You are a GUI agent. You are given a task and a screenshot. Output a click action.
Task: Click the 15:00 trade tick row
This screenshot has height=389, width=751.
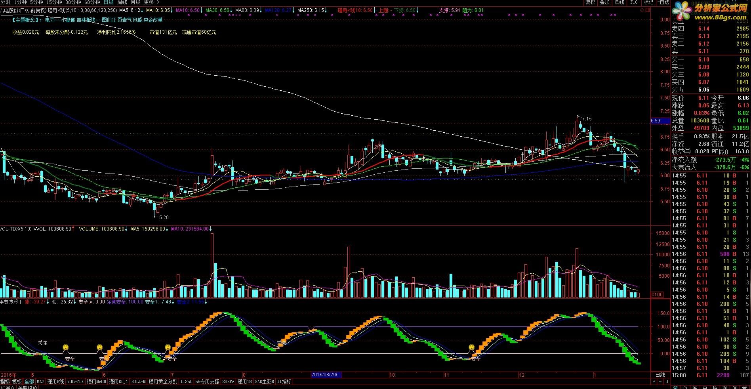tap(710, 375)
